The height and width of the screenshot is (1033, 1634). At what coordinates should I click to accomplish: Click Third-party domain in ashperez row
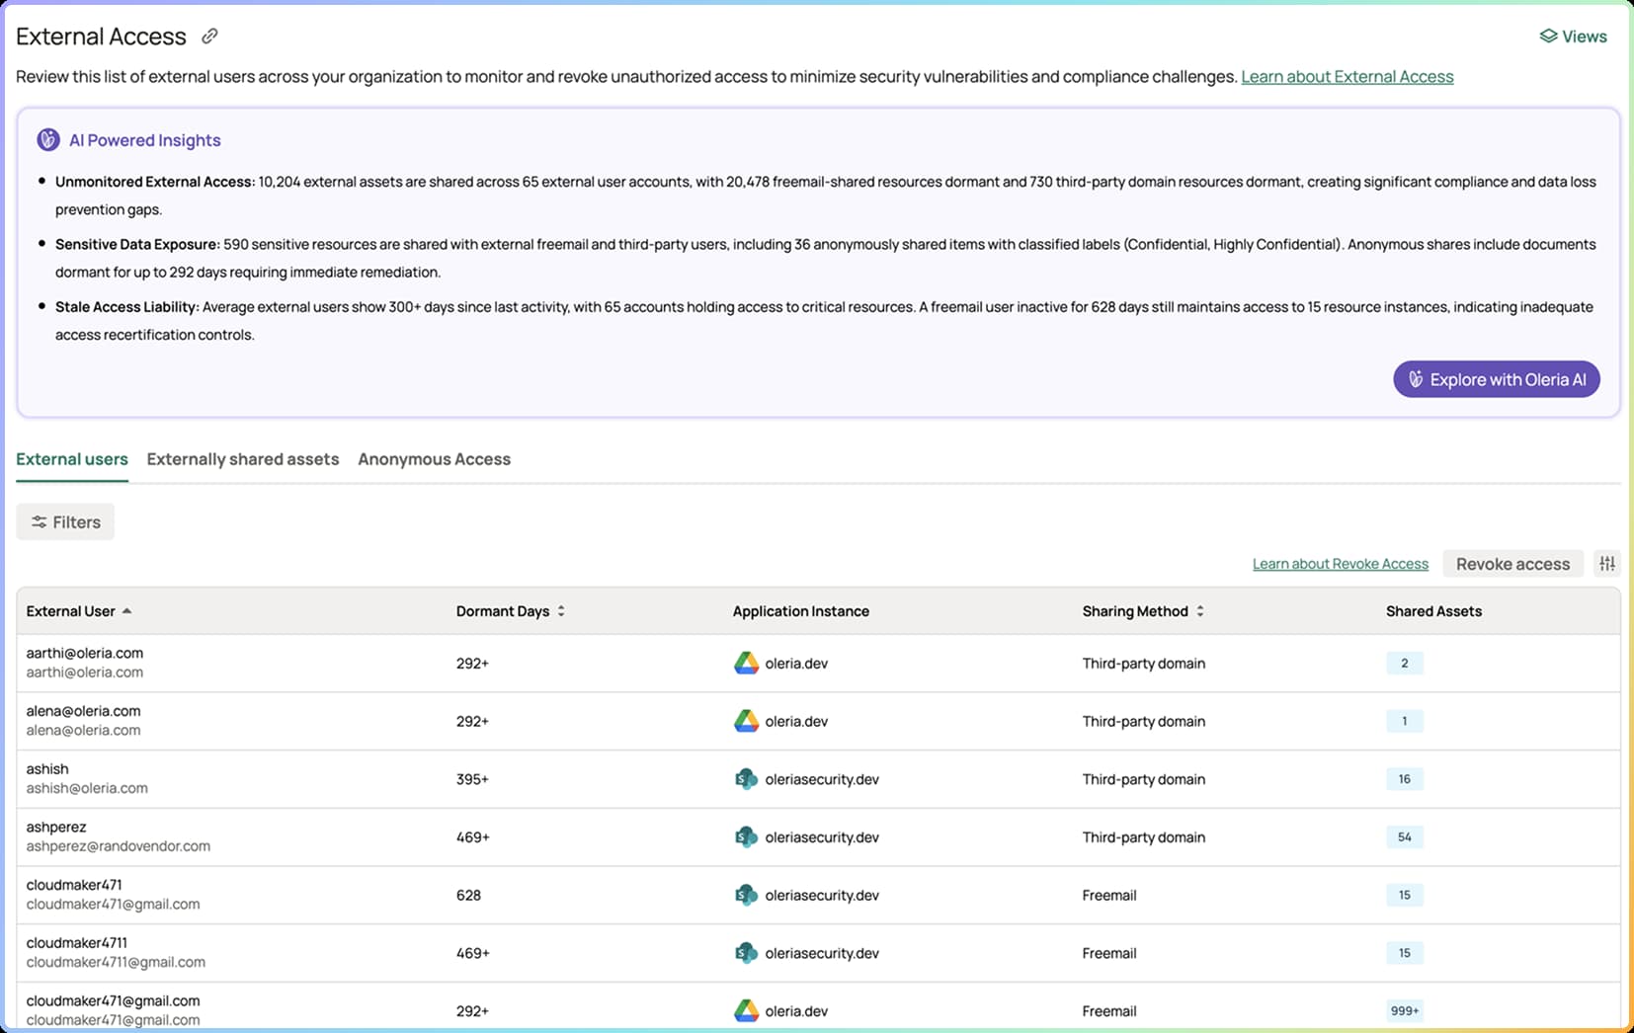pos(1143,837)
